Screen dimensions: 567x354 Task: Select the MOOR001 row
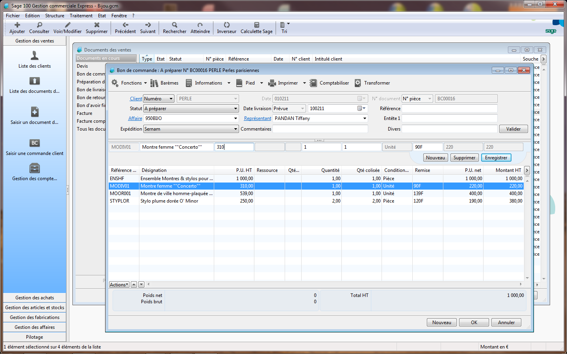coord(316,194)
